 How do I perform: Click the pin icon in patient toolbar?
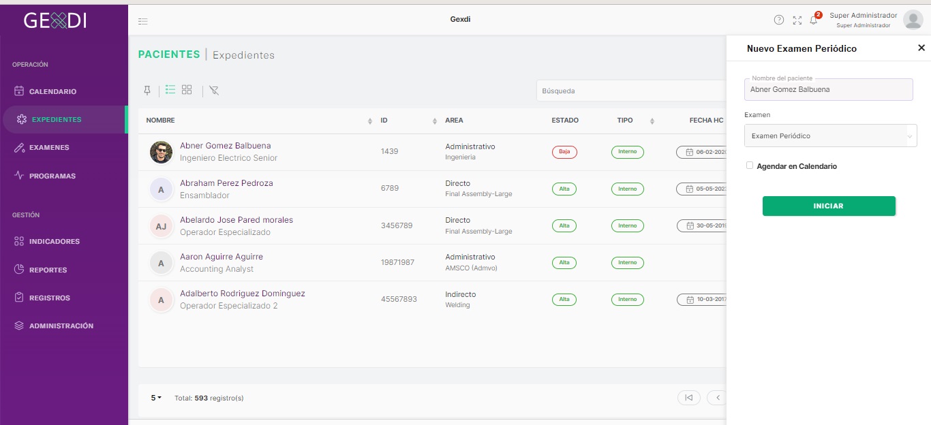point(147,91)
